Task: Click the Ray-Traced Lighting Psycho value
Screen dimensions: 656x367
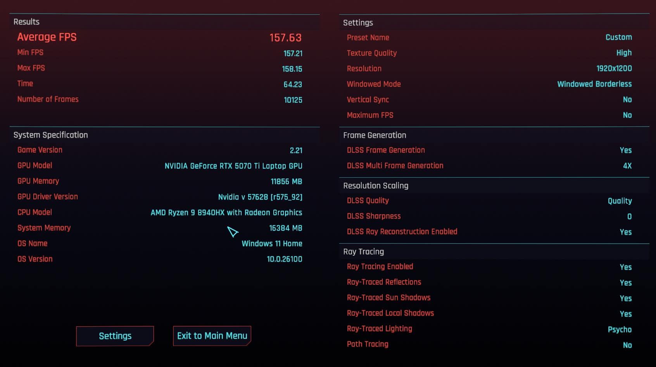Action: coord(619,329)
